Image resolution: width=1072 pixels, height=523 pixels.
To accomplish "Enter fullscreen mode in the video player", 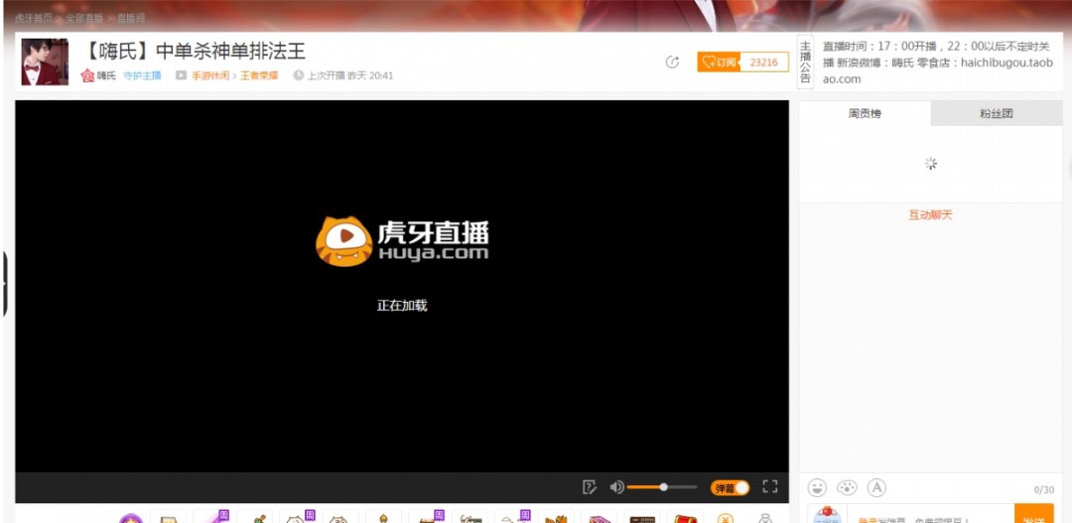I will coord(769,486).
